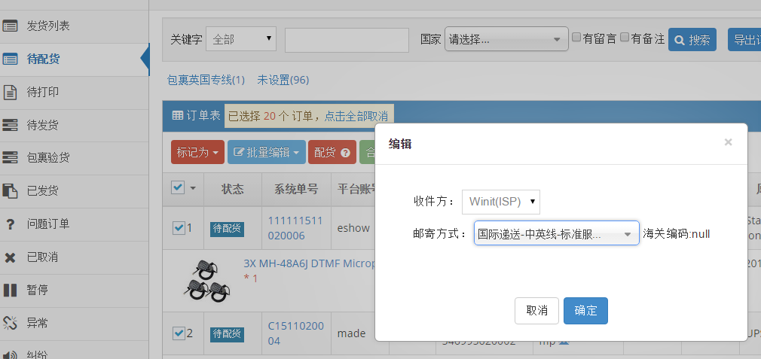This screenshot has width=761, height=359.
Task: Click the 待打印 document icon
Action: pyautogui.click(x=11, y=93)
